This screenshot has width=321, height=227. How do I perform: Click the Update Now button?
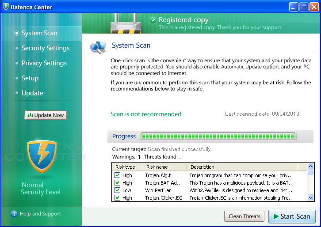46,115
